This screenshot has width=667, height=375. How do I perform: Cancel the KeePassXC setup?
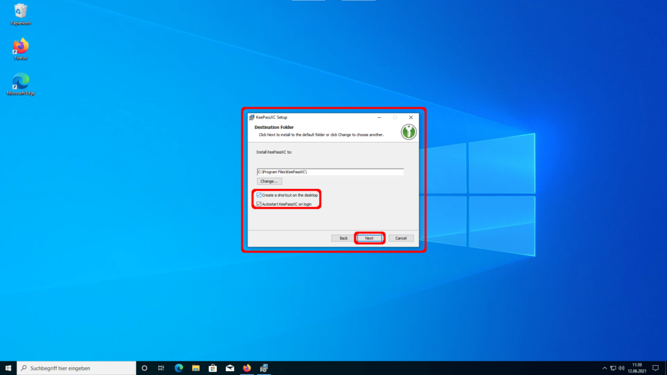tap(401, 238)
